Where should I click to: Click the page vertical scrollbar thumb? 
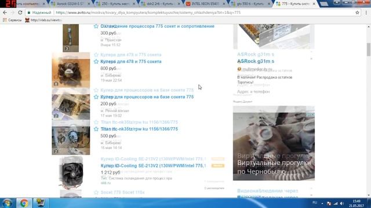tap(369, 50)
